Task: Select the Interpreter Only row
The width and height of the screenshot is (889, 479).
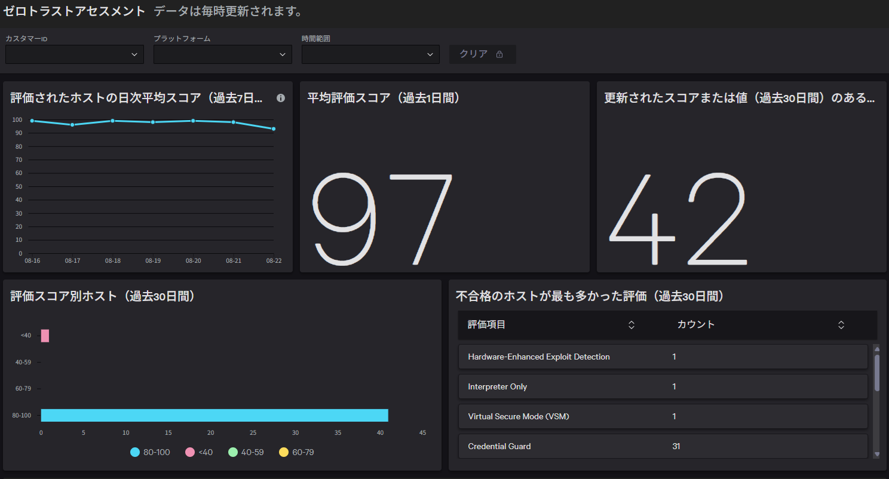Action: point(663,386)
